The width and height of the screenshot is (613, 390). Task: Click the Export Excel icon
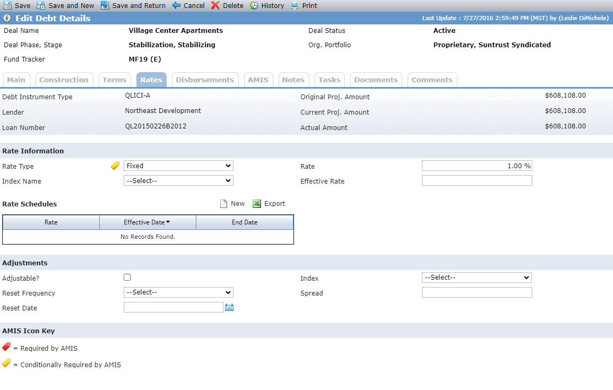257,204
